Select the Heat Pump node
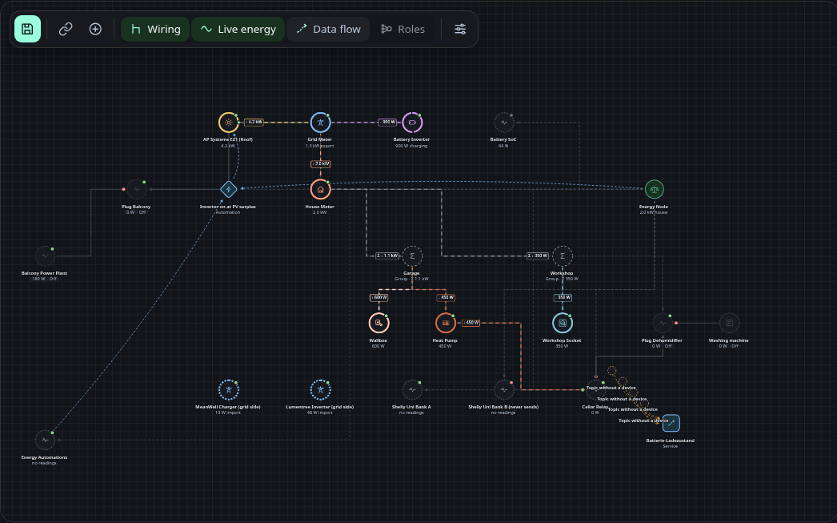Screen dimensions: 837x523 (x=445, y=323)
